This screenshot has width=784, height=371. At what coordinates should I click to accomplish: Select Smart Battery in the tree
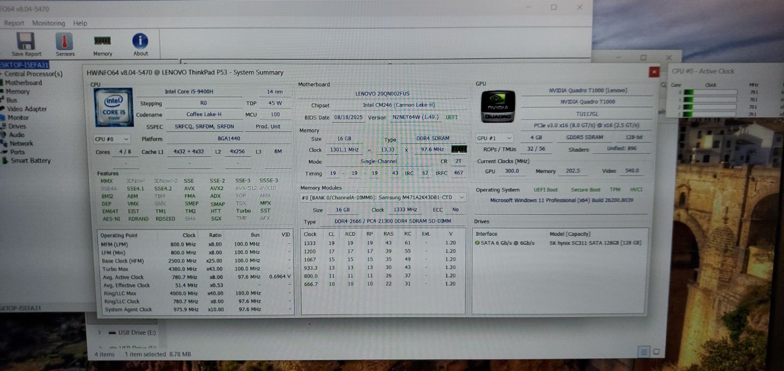point(30,161)
